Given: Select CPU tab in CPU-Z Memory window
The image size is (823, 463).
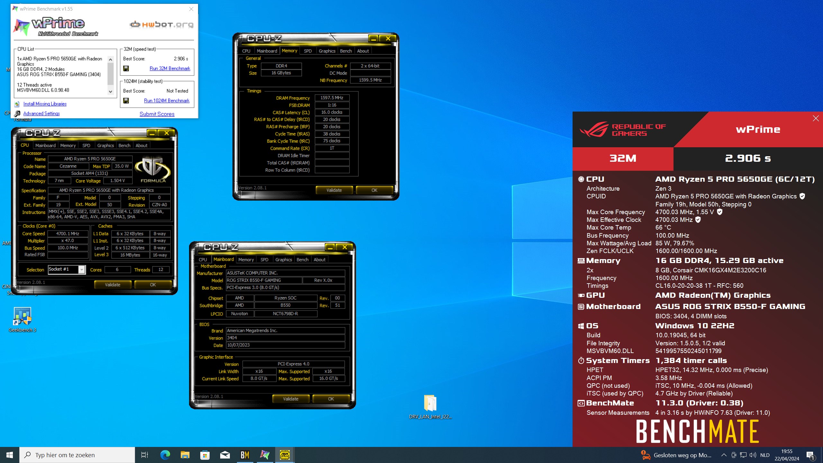Looking at the screenshot, I should tap(246, 51).
